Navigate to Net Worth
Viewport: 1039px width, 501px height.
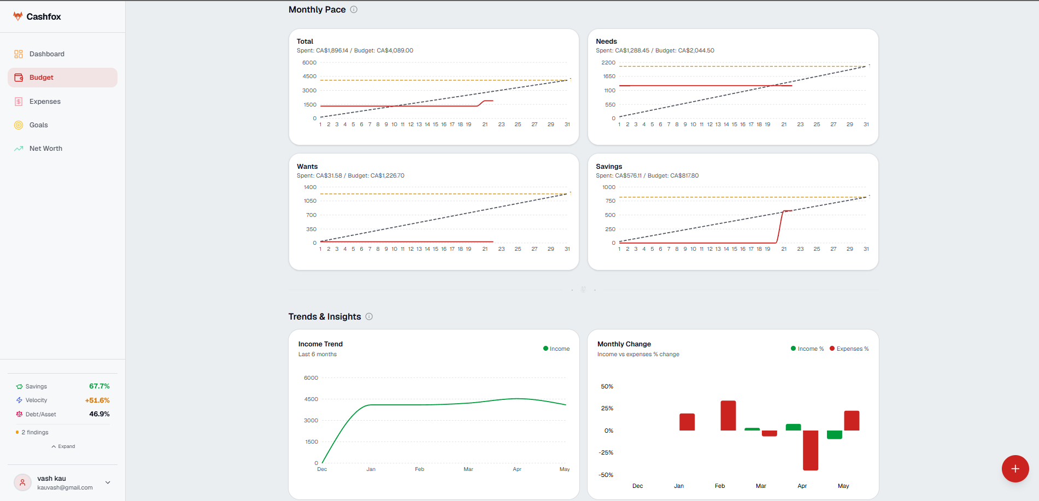[62, 149]
